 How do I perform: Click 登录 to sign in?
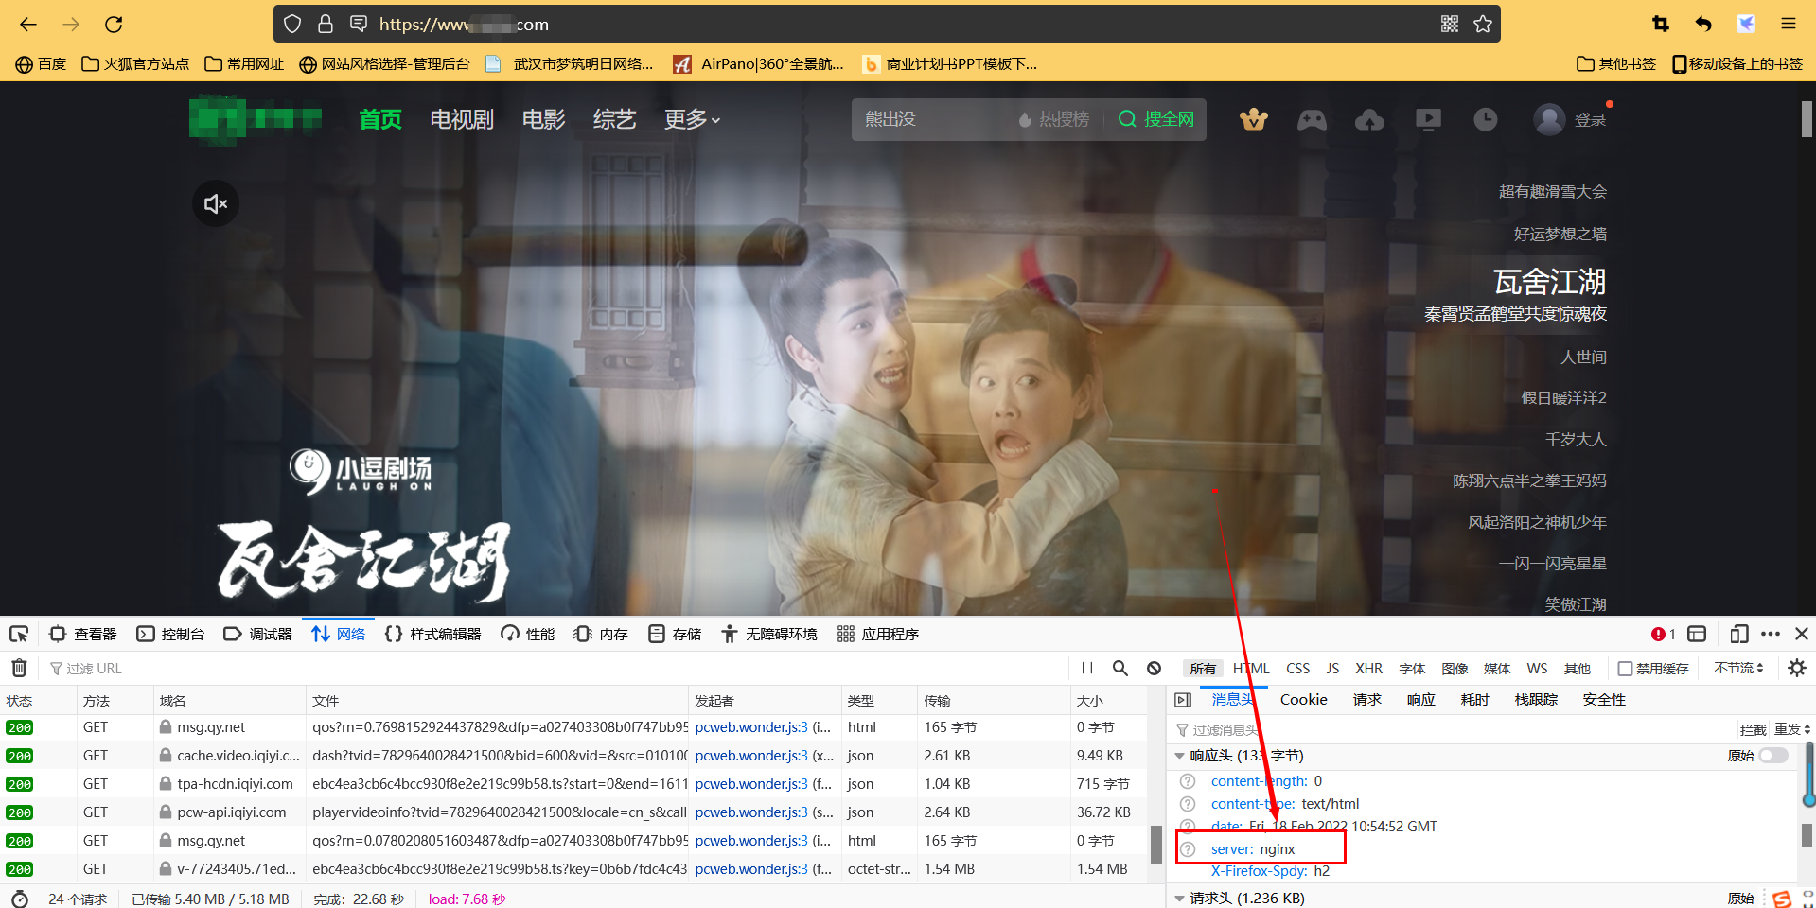[1590, 120]
